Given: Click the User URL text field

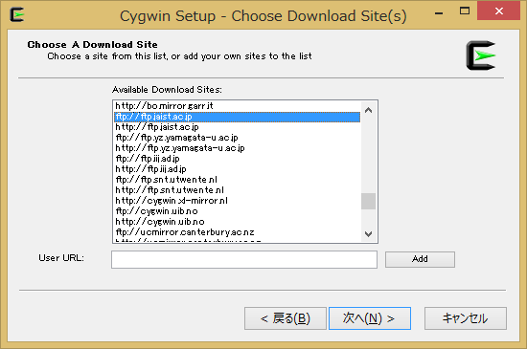Looking at the screenshot, I should pyautogui.click(x=244, y=259).
